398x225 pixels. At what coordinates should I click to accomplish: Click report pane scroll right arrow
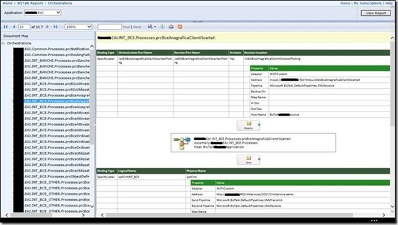click(x=384, y=215)
